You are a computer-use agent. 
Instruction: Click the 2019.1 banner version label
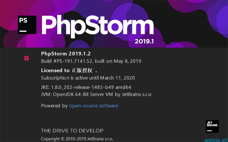[144, 41]
